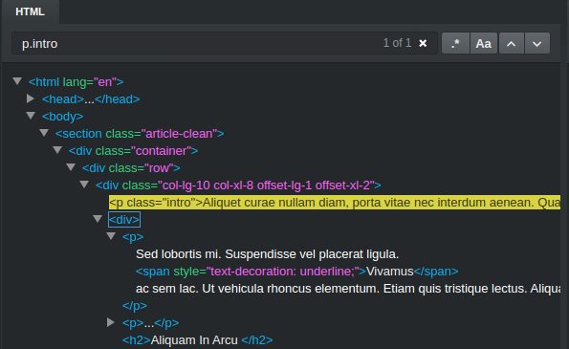The width and height of the screenshot is (569, 349).
Task: Collapse the div container node
Action: [x=57, y=150]
